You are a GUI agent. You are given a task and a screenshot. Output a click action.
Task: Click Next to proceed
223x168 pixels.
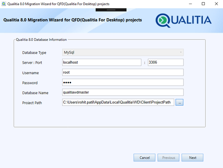(192, 158)
